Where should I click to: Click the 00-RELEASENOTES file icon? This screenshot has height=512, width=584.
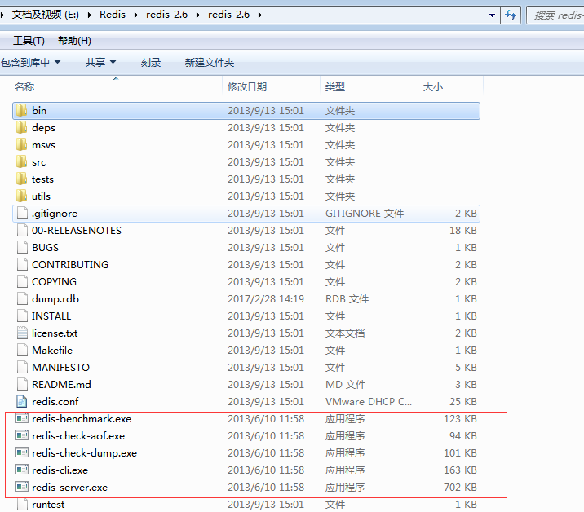click(x=22, y=230)
